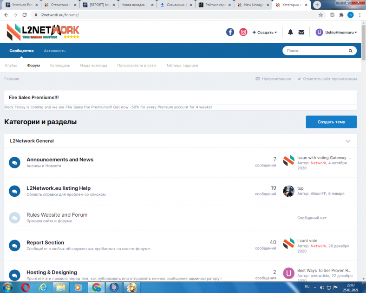The width and height of the screenshot is (366, 293).
Task: Mark site as read checkmark link
Action: click(327, 79)
